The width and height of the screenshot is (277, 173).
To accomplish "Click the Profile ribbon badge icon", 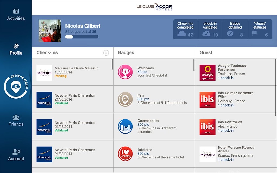I will pos(16,46).
